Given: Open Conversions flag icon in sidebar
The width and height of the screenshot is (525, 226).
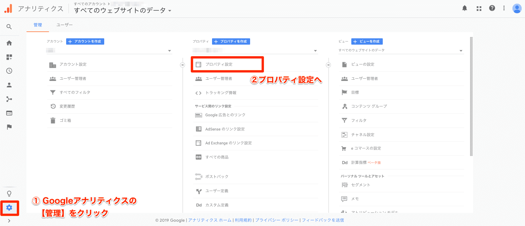Looking at the screenshot, I should click(x=9, y=127).
